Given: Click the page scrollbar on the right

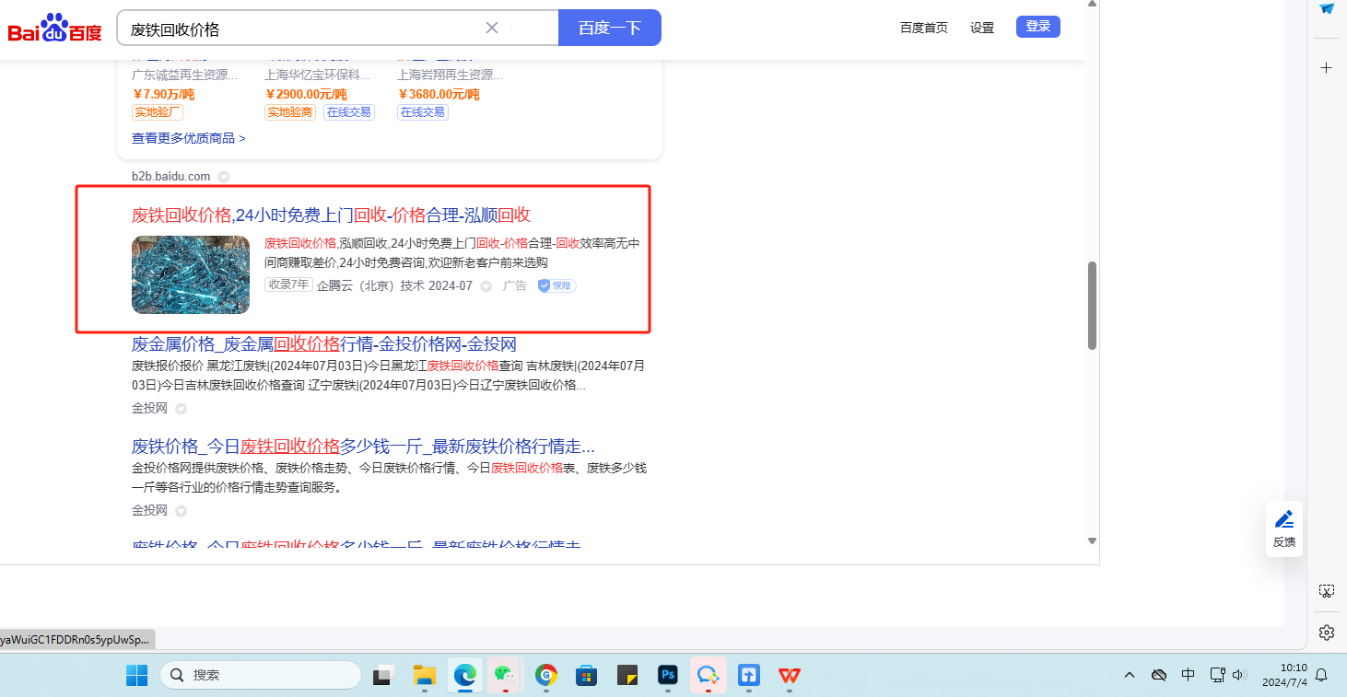Looking at the screenshot, I should pyautogui.click(x=1091, y=304).
